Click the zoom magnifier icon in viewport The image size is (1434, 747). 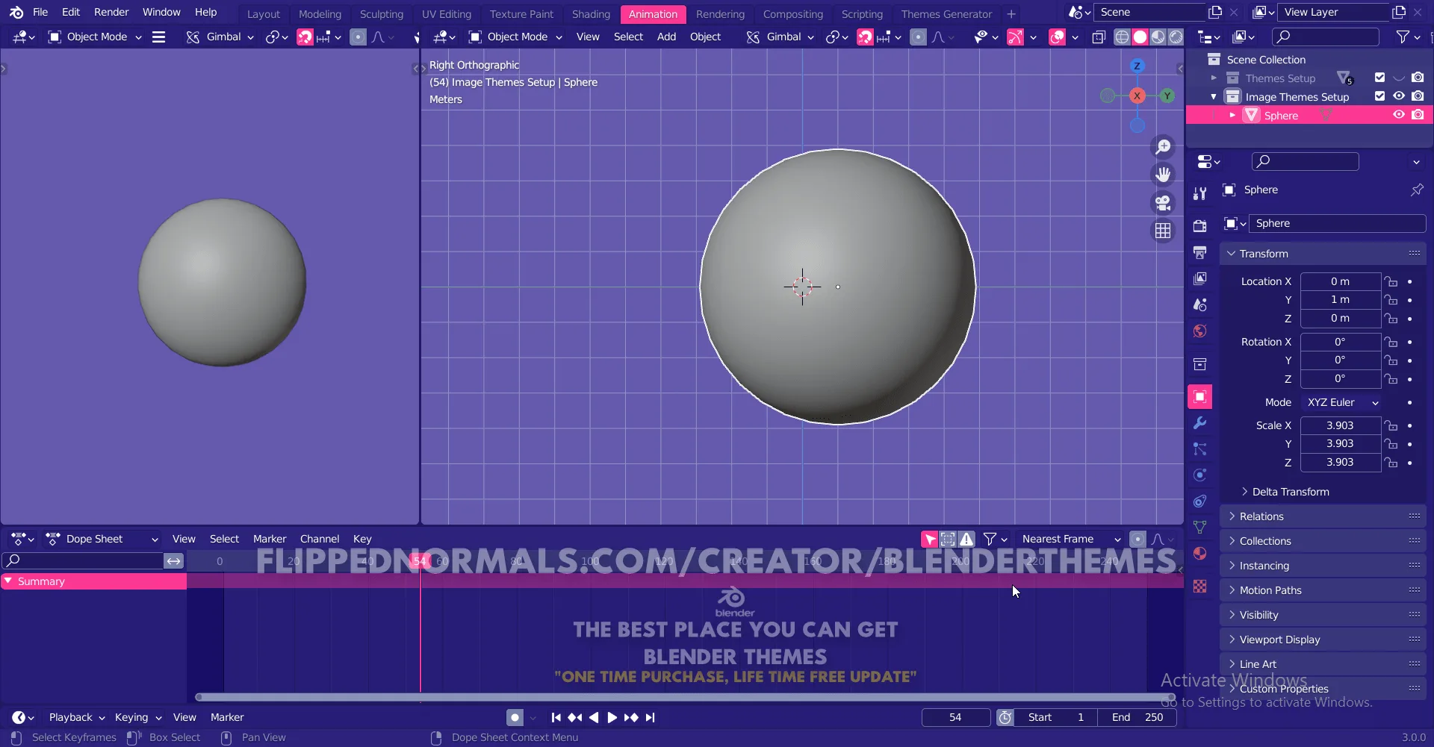[1163, 146]
